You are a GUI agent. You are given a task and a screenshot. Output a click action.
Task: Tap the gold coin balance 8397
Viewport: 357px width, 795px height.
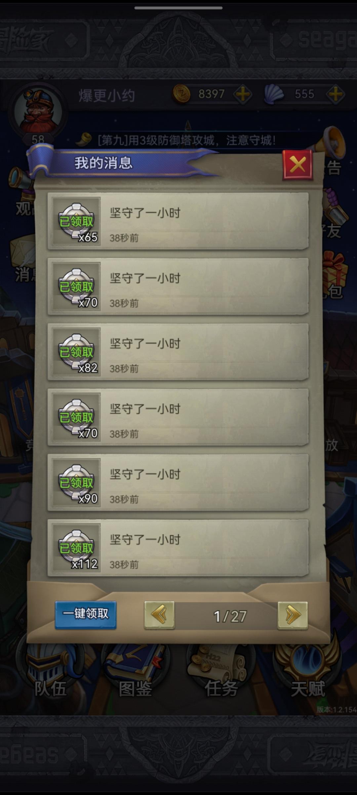click(x=212, y=94)
